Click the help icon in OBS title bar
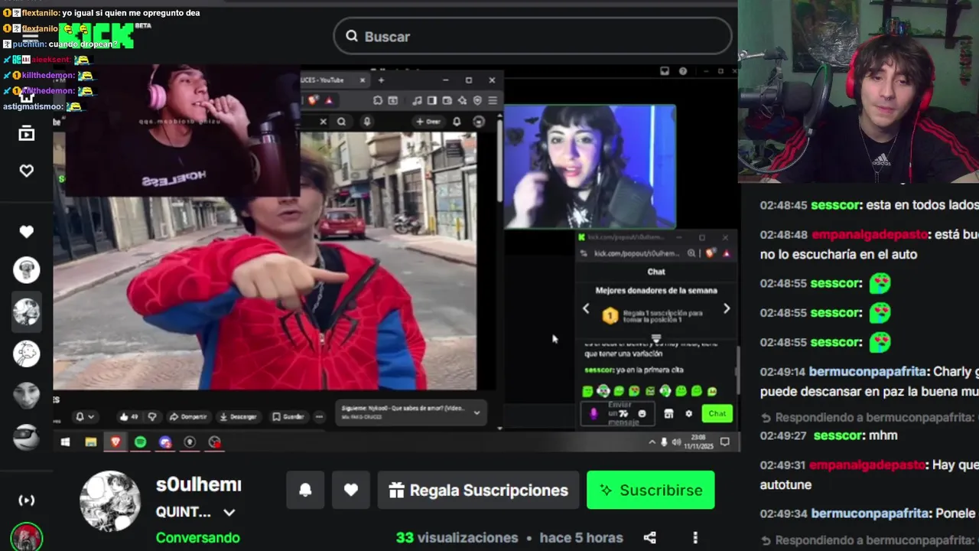 [x=683, y=71]
